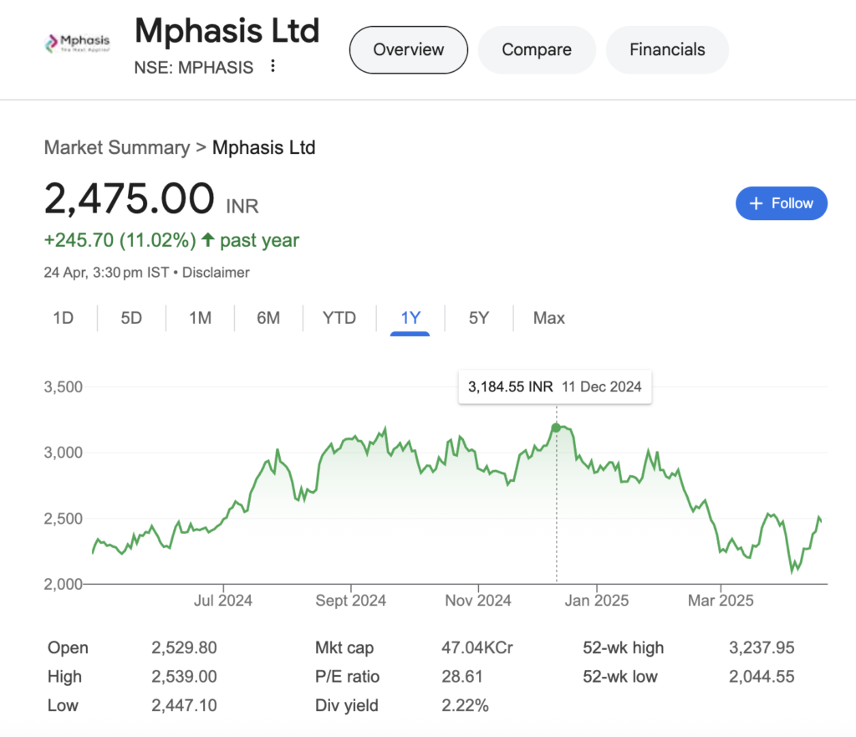Screen dimensions: 856x737
Task: Click the 3,000 y-axis label
Action: 64,453
